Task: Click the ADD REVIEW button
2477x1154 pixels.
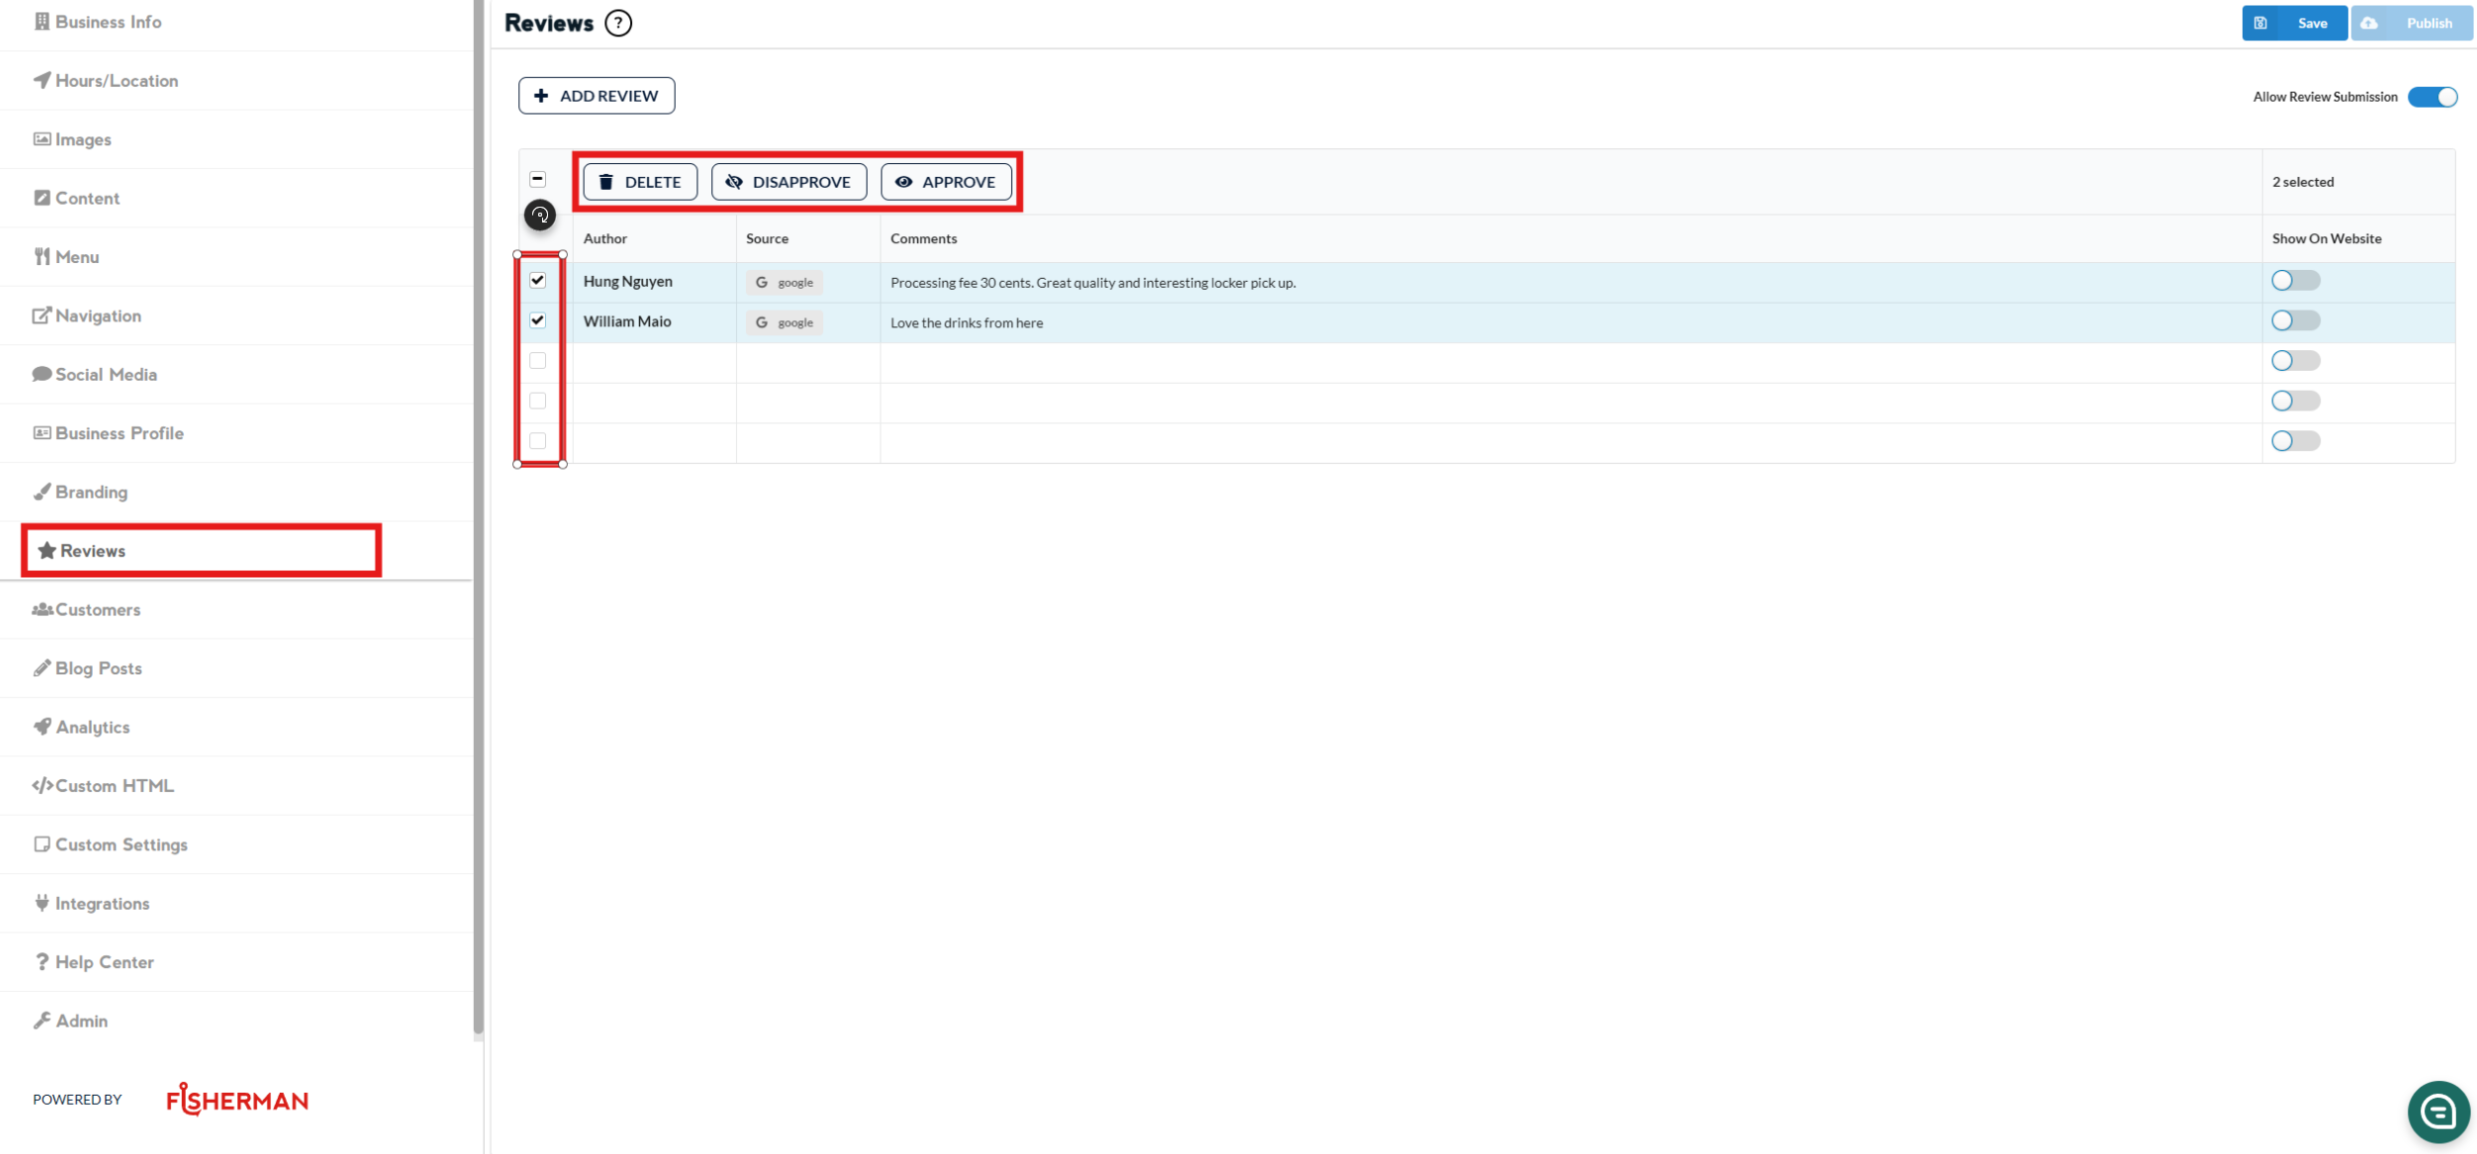Action: 596,96
